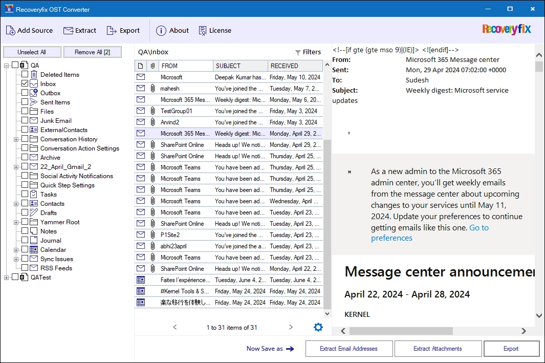
Task: Sort messages by SUBJECT column header
Action: (241, 66)
